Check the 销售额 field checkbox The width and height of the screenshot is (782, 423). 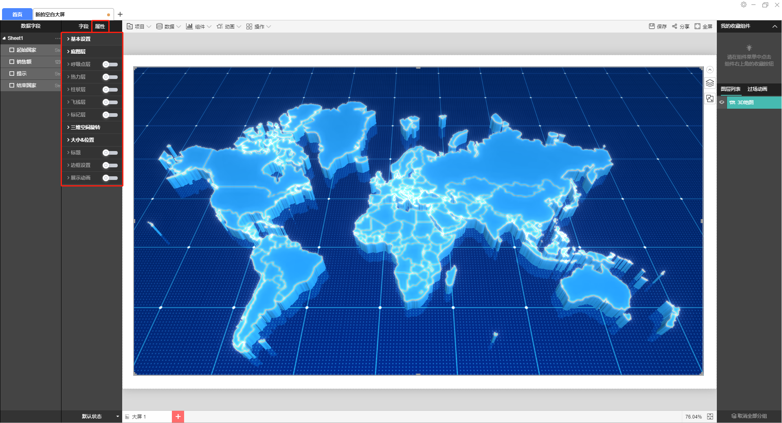point(12,62)
